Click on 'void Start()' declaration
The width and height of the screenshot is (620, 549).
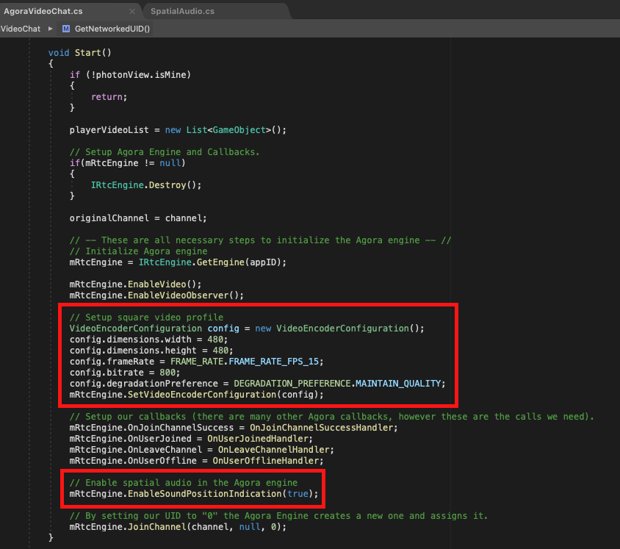[80, 53]
